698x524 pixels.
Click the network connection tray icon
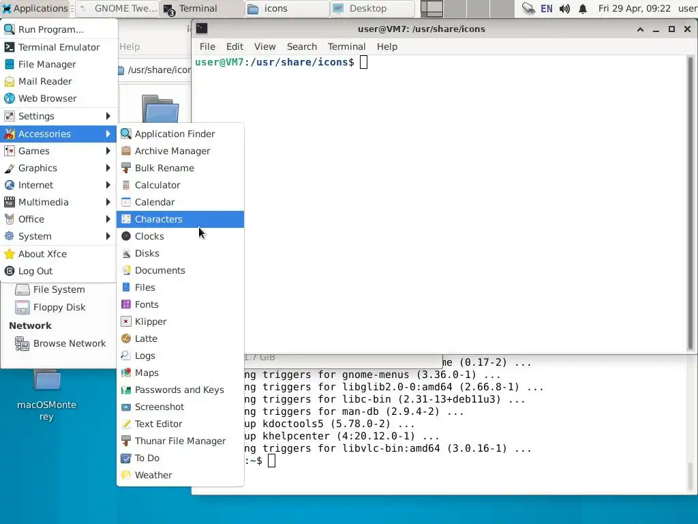click(528, 8)
